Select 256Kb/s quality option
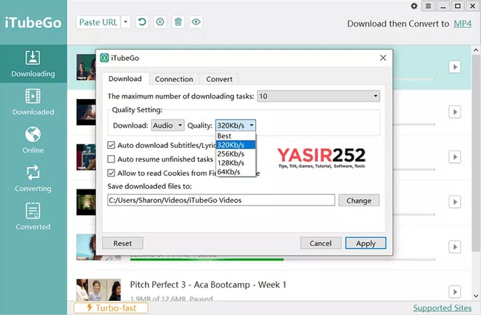481x315 pixels. tap(236, 154)
